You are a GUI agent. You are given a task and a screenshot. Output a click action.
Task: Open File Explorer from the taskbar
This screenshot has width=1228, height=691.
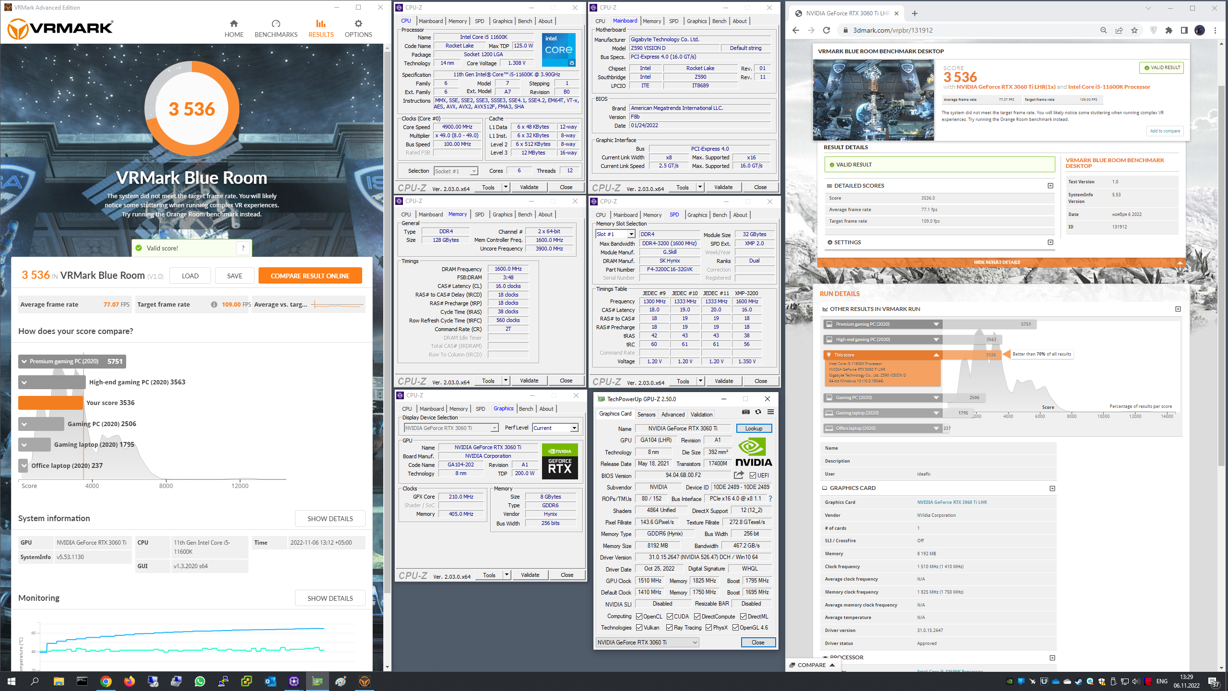[59, 681]
